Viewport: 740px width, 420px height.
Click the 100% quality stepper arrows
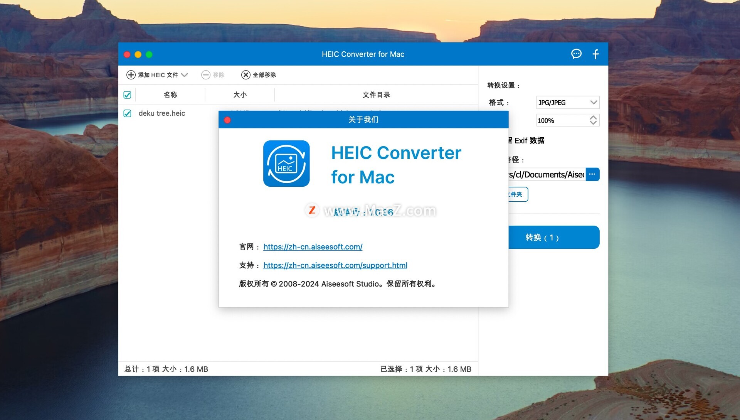pyautogui.click(x=593, y=120)
